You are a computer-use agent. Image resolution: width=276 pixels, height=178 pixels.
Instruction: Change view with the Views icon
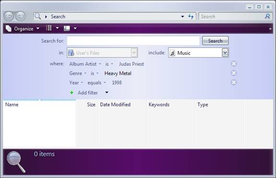coord(49,28)
